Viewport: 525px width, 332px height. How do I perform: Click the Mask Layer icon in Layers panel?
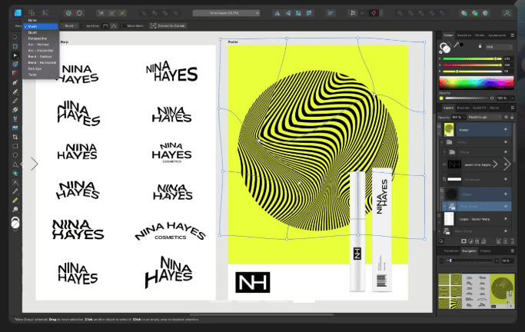click(464, 241)
